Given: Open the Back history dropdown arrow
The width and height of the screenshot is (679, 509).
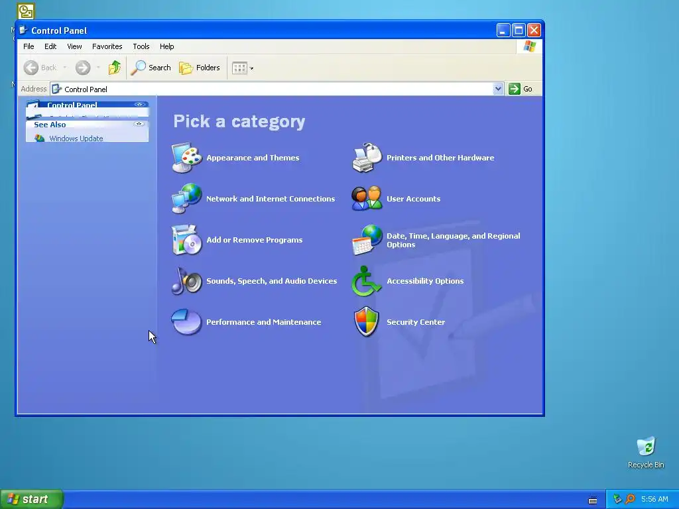Looking at the screenshot, I should click(x=64, y=68).
